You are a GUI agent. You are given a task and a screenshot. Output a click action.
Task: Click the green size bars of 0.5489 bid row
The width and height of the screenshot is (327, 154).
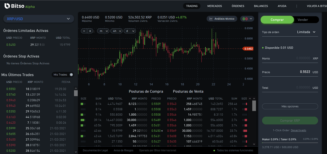pos(83,120)
